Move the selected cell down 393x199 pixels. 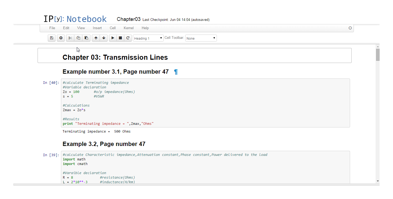click(104, 38)
